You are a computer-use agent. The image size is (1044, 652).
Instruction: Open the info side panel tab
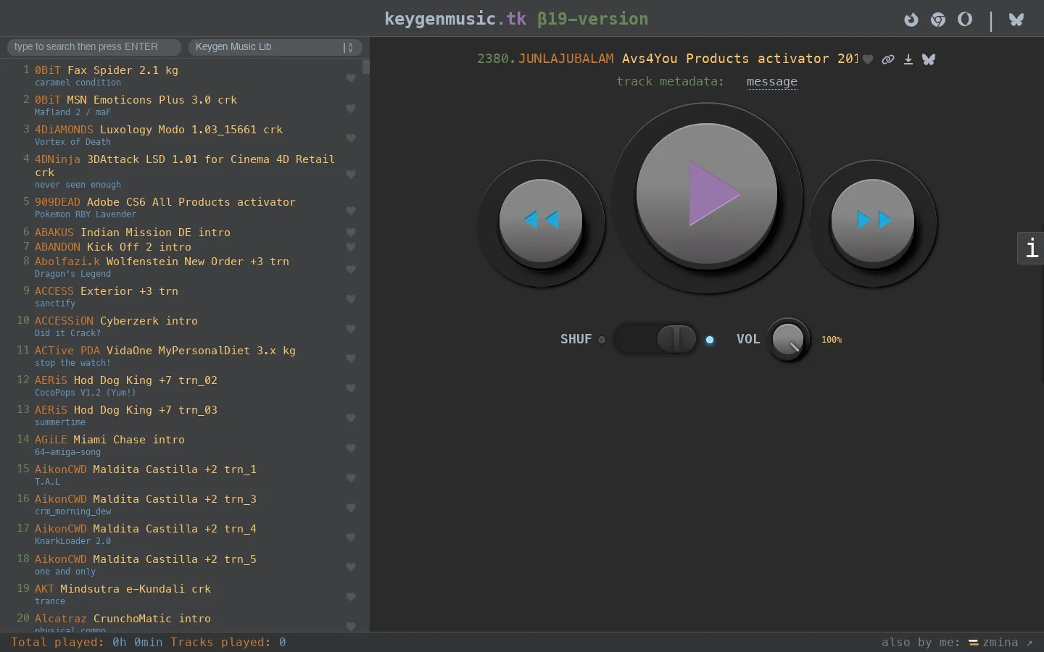click(1031, 248)
